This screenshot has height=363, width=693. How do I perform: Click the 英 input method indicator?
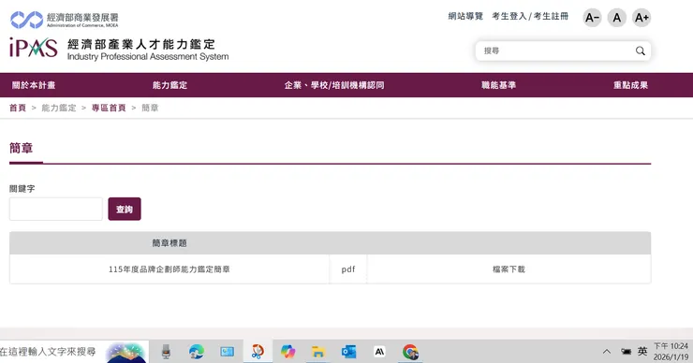(x=642, y=352)
